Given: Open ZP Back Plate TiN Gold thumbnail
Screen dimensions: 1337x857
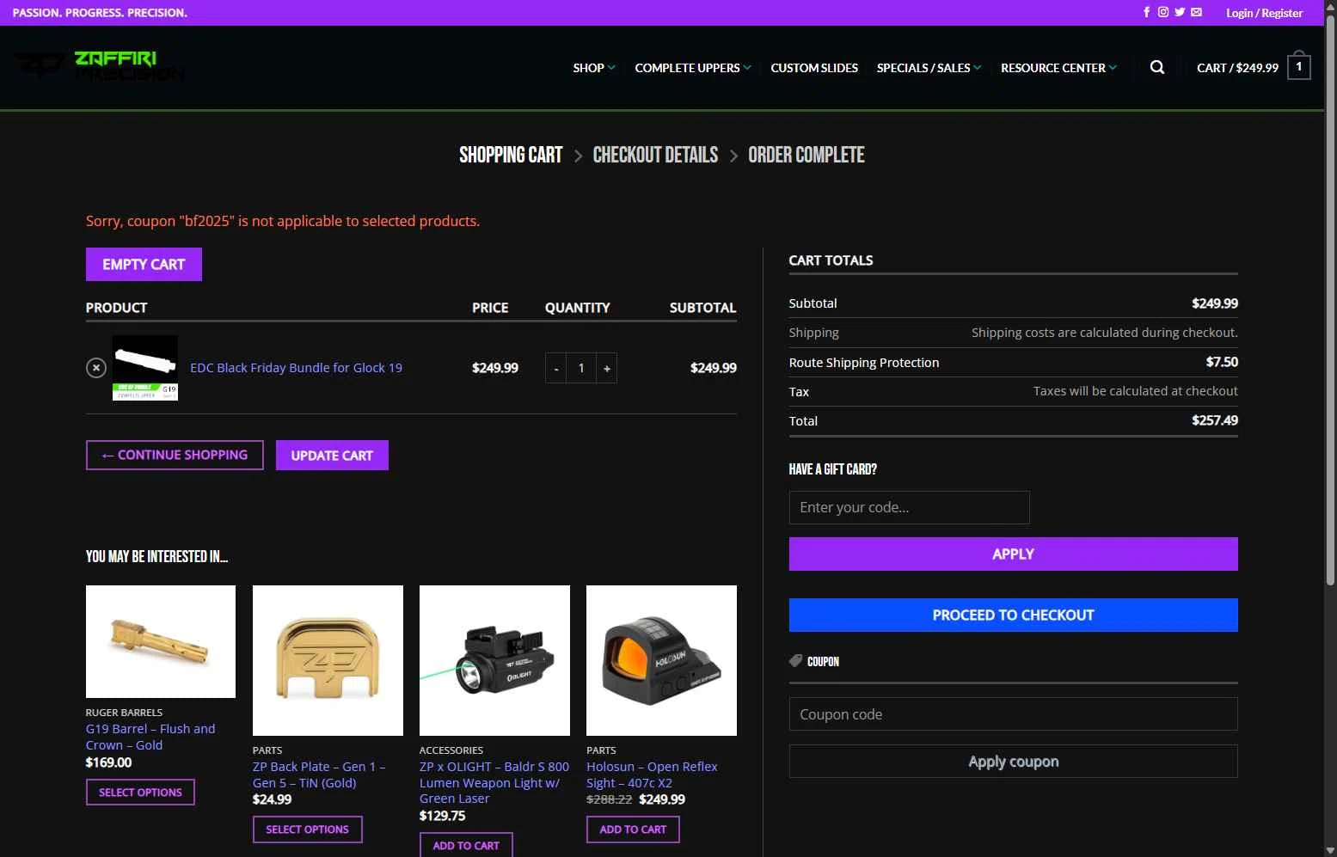Looking at the screenshot, I should click(x=328, y=660).
